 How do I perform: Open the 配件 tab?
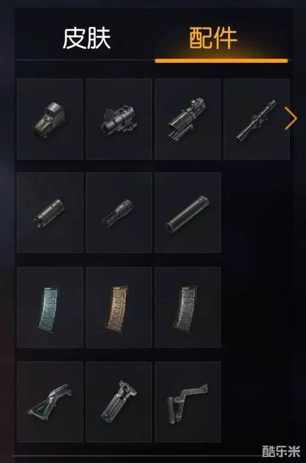point(213,38)
